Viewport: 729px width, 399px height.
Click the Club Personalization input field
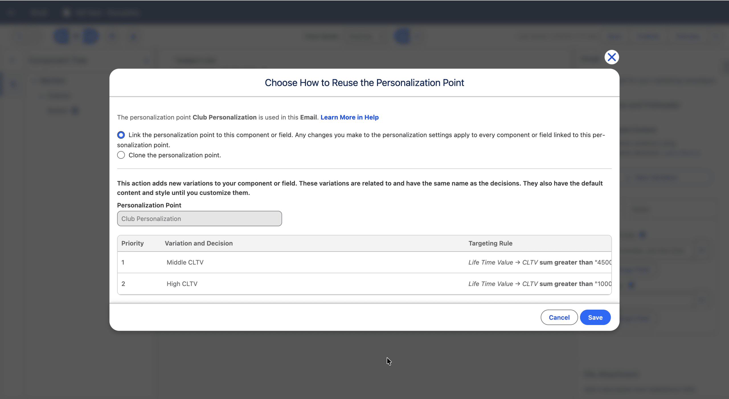199,219
